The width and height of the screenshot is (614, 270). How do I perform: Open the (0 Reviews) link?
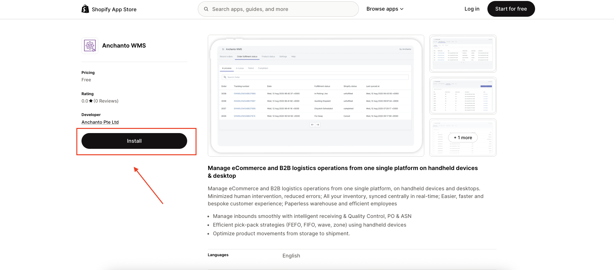pos(106,101)
